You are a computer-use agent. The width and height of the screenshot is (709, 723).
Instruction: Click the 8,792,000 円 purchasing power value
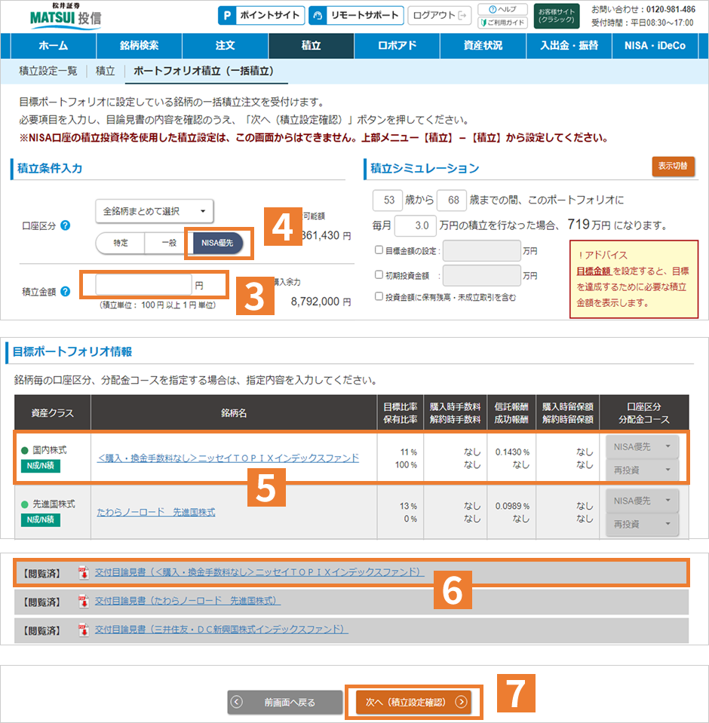321,302
